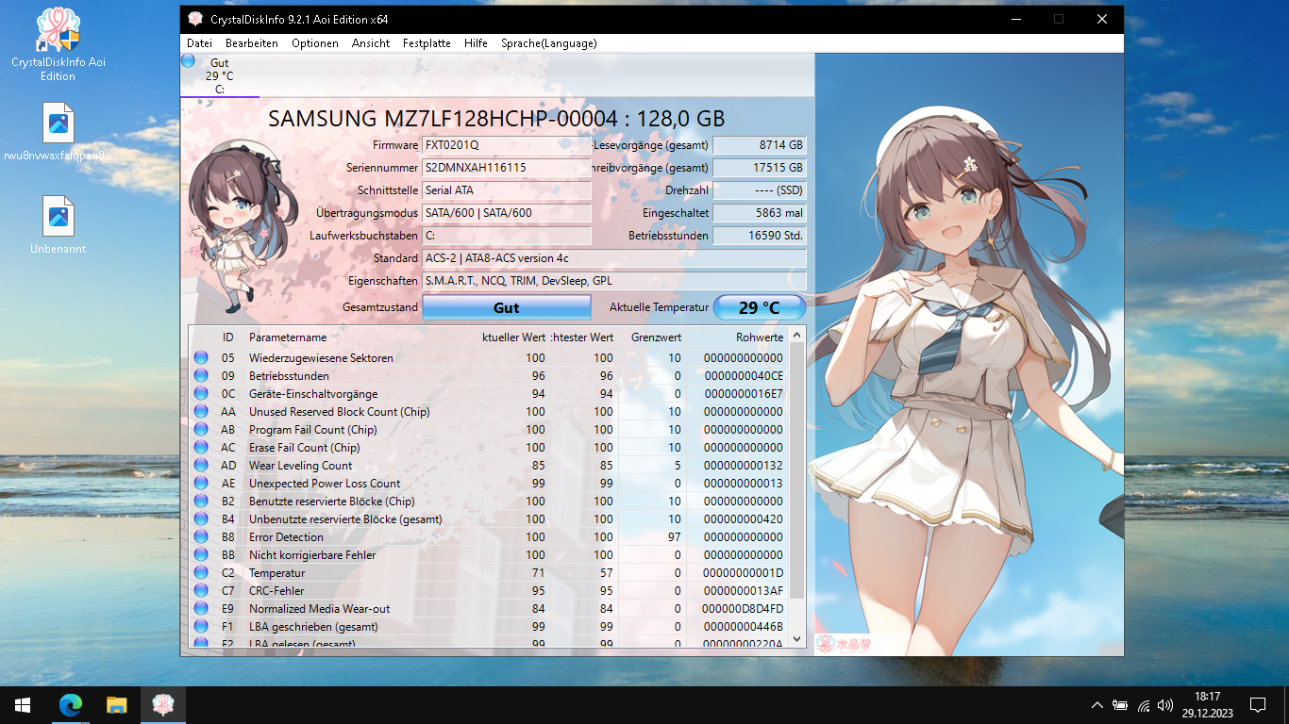Image resolution: width=1289 pixels, height=724 pixels.
Task: Open the Festplatte menu
Action: (427, 43)
